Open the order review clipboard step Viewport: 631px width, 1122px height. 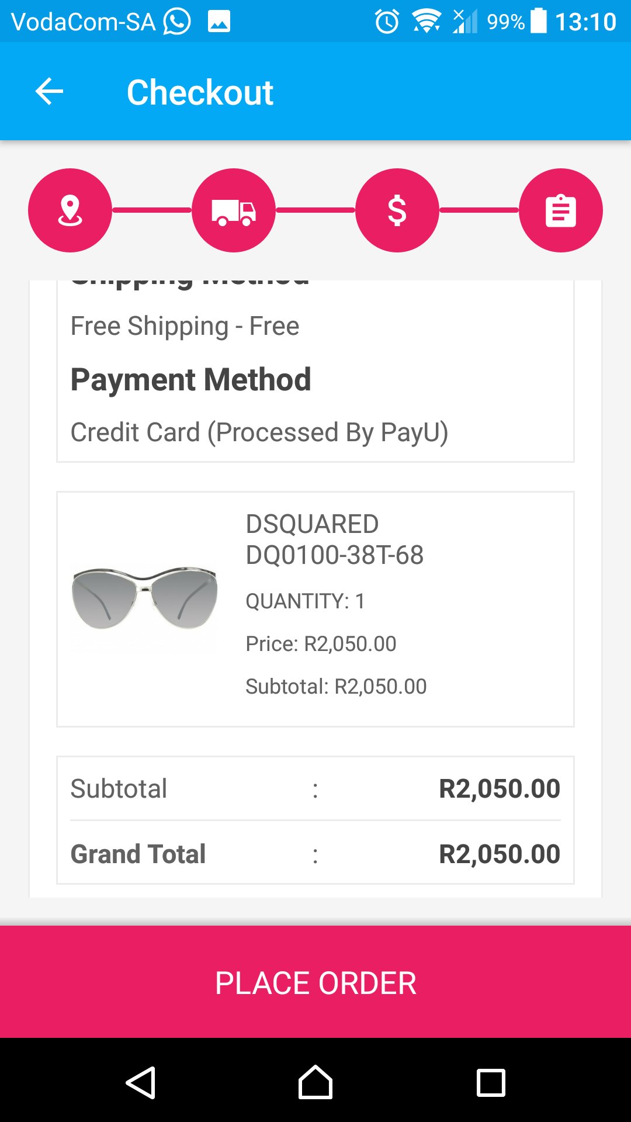click(560, 210)
